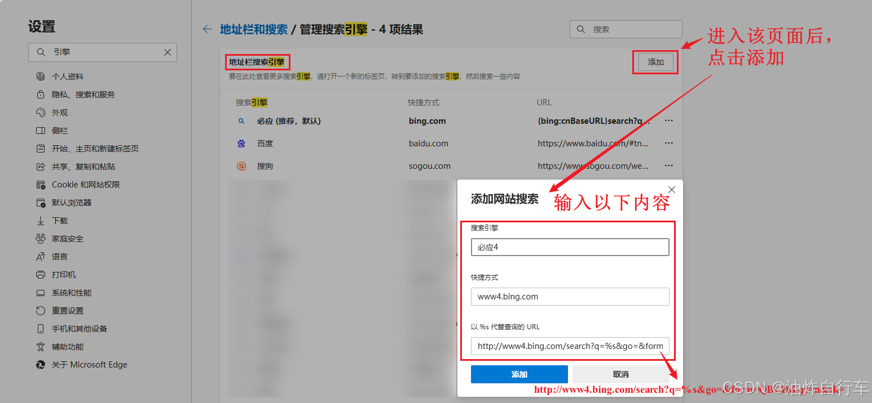The width and height of the screenshot is (872, 403).
Task: Click the 开始、主页和新建标签页 icon
Action: (41, 149)
